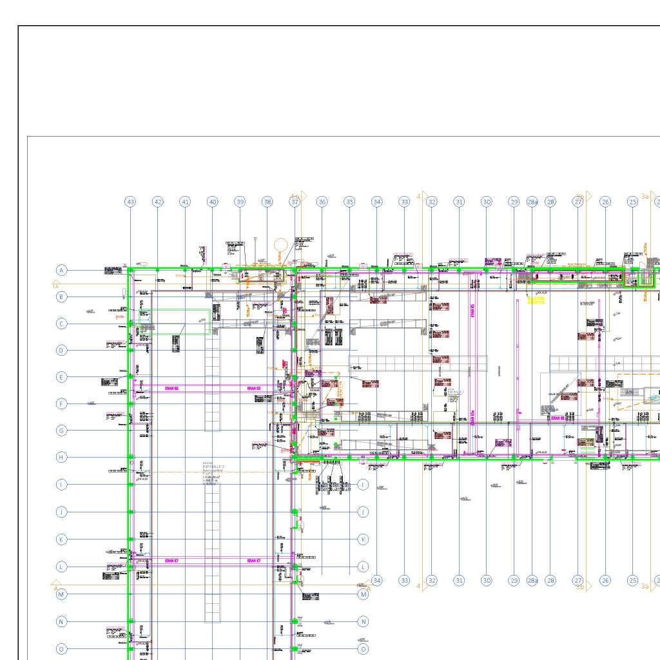Click the bottom orange section marker 4
The height and width of the screenshot is (660, 660).
point(419,586)
